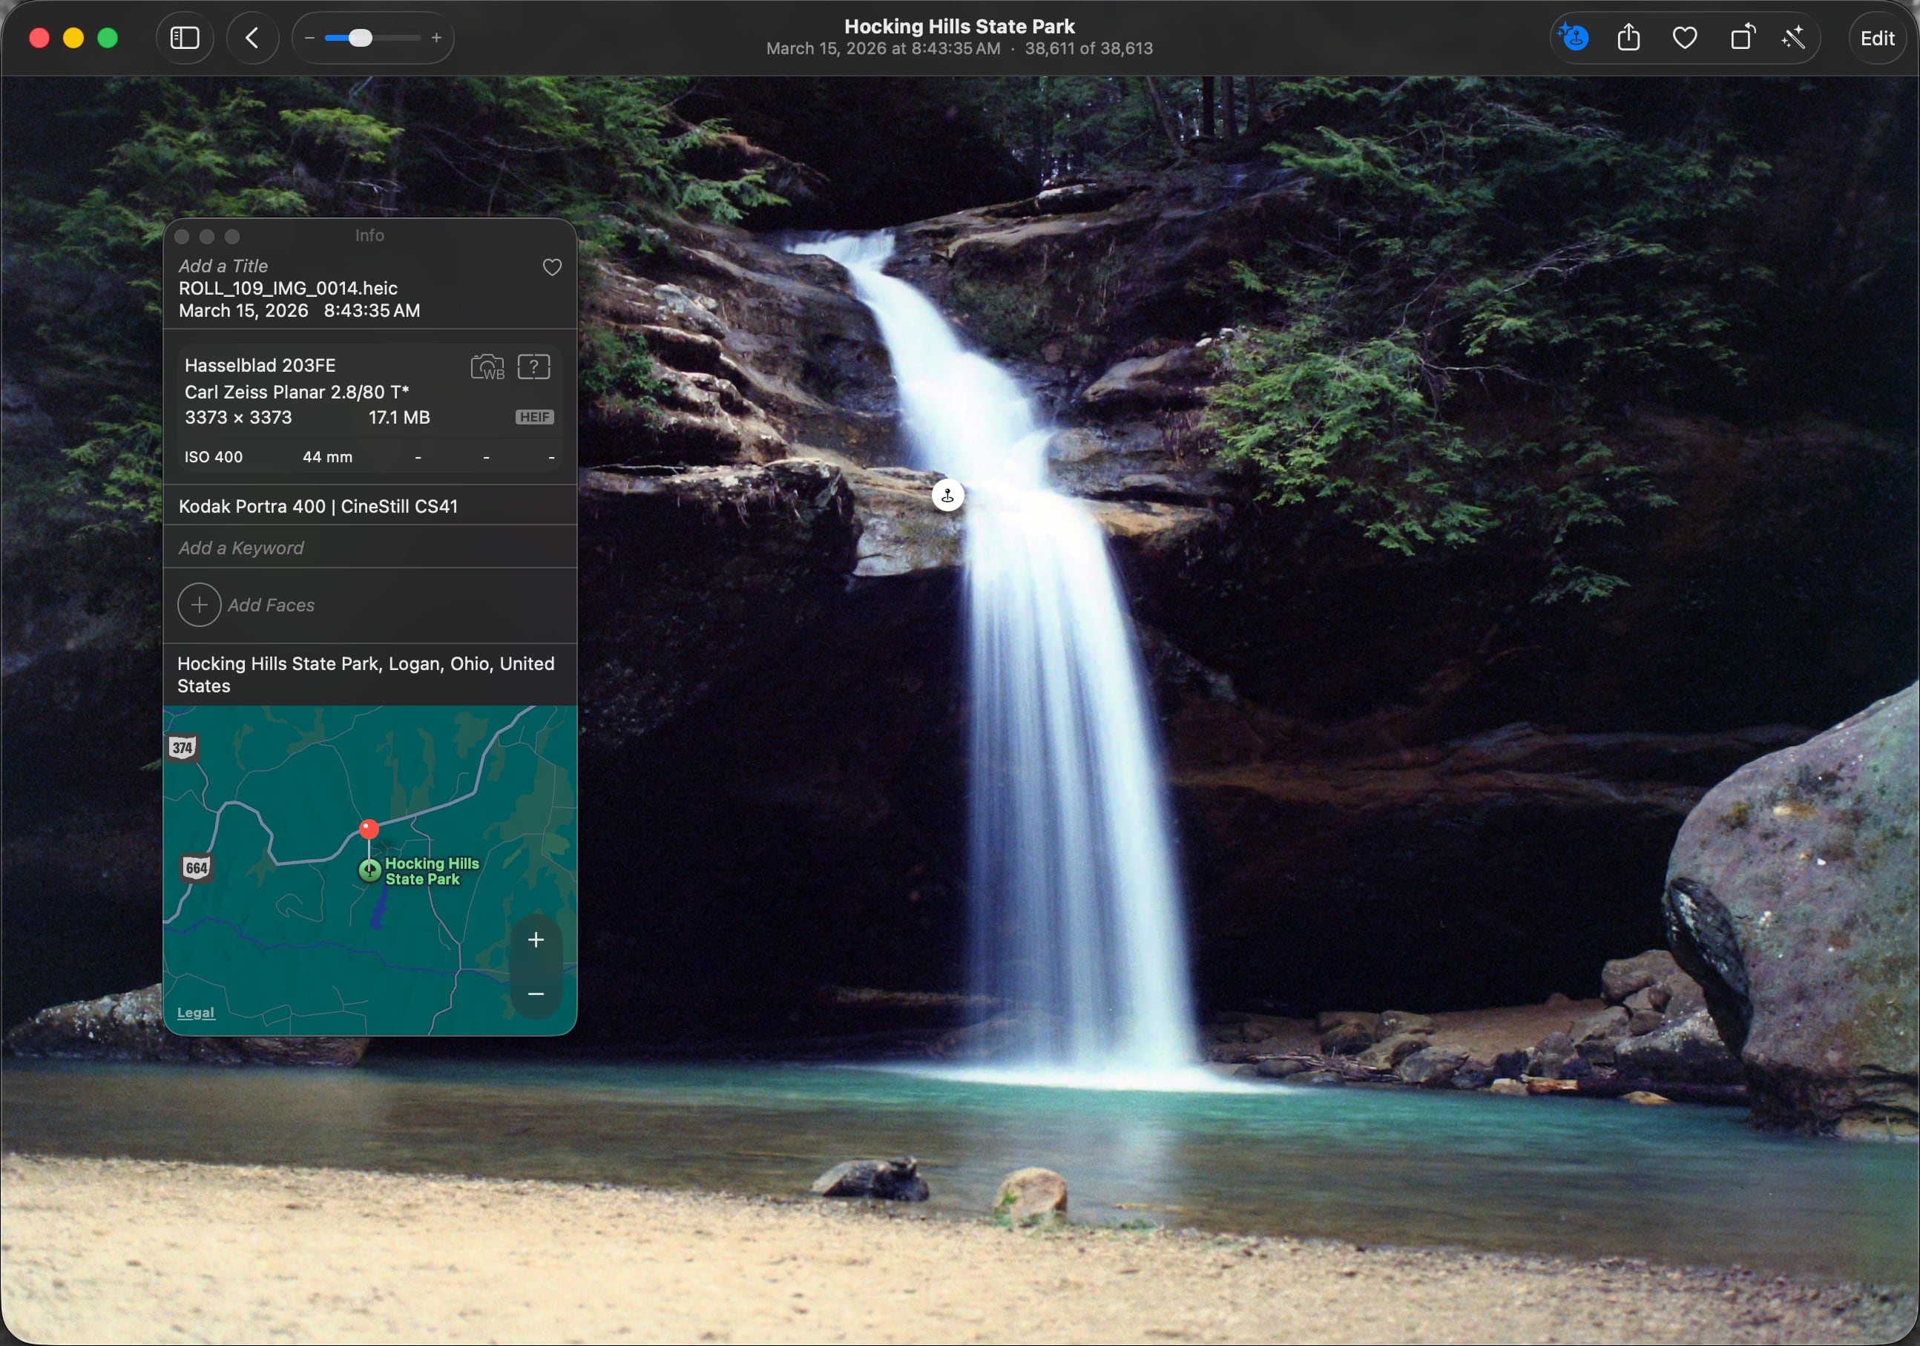Zoom out the map with minus

(535, 994)
